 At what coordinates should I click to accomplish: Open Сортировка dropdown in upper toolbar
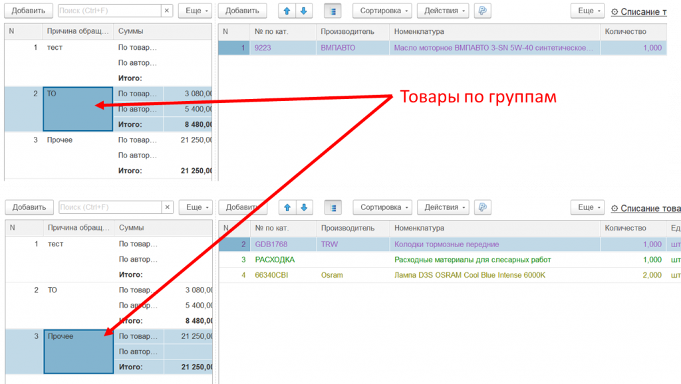[382, 11]
